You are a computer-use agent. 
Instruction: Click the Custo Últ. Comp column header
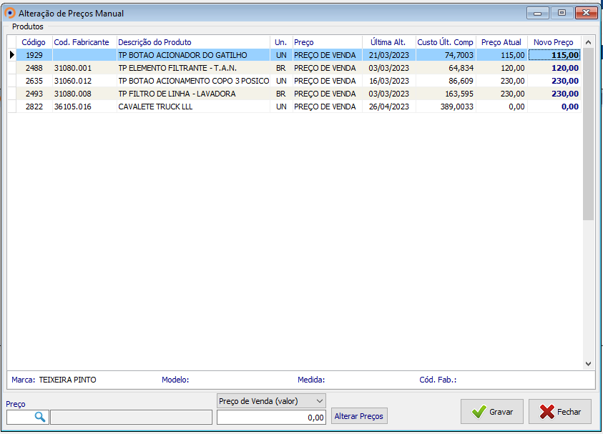[x=445, y=42]
